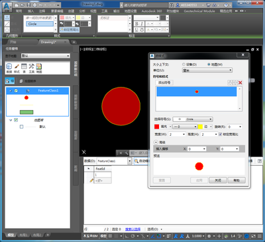Collapse the Advanced section chevron

[x=156, y=142]
